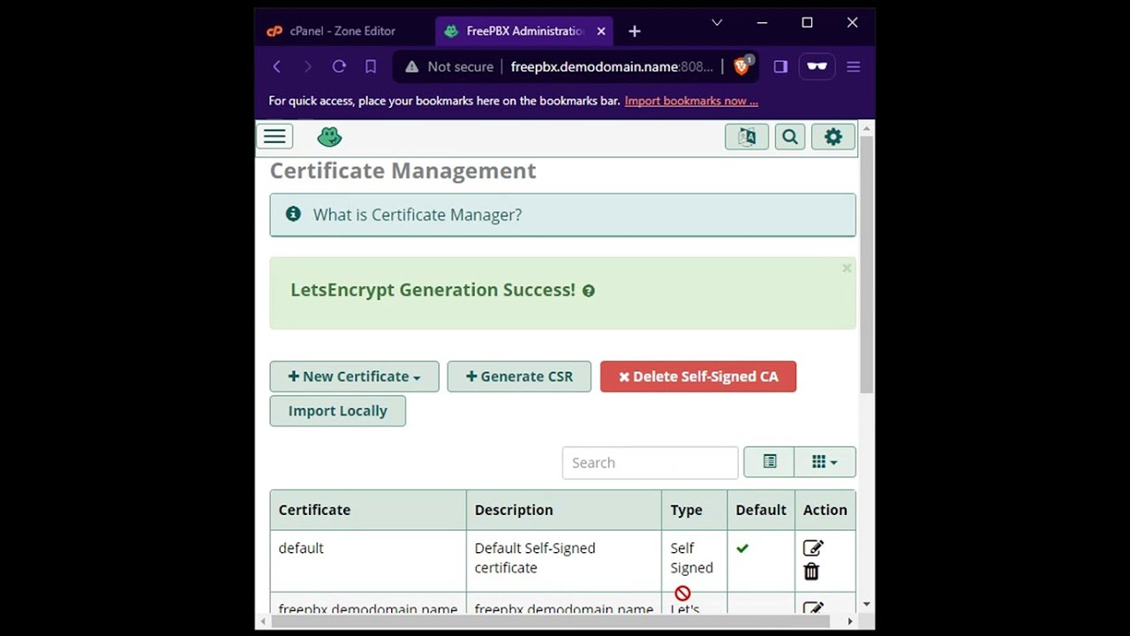Reload the current page
The image size is (1130, 636).
[339, 66]
